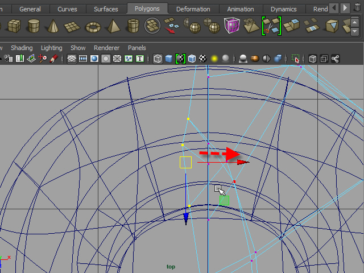
Task: Activate the Cut Faces scissors tool
Action: (x=271, y=26)
